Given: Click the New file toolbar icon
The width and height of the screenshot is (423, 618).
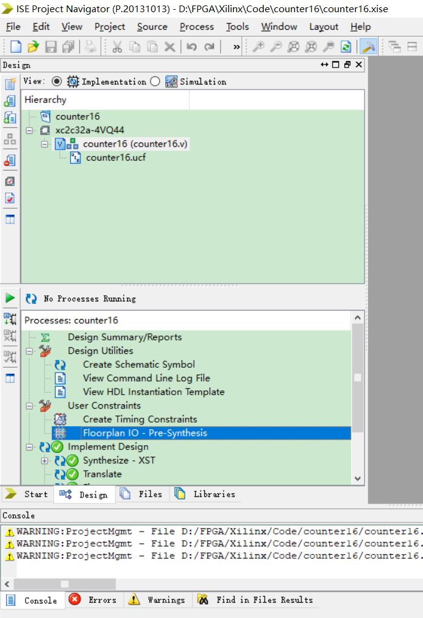Looking at the screenshot, I should pos(16,46).
